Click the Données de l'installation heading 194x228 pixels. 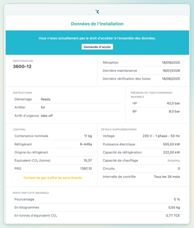(x=97, y=24)
